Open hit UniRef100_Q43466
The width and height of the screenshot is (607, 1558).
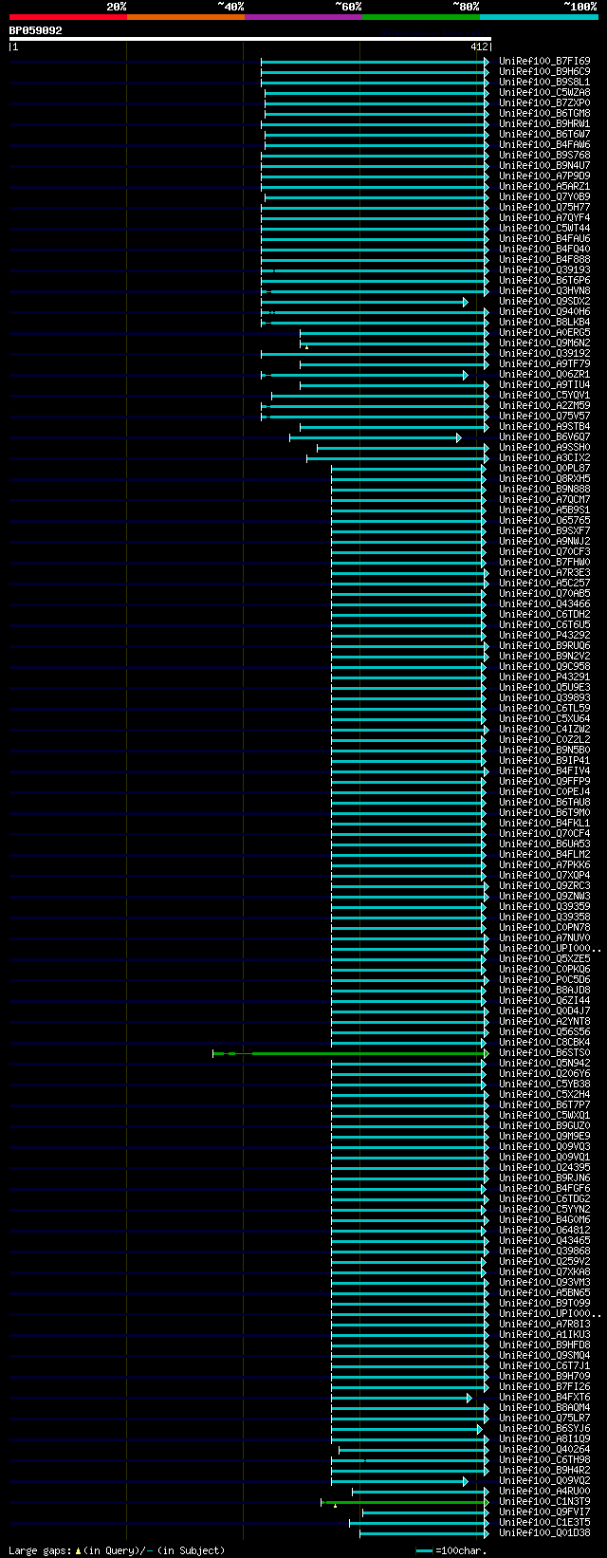pos(544,603)
